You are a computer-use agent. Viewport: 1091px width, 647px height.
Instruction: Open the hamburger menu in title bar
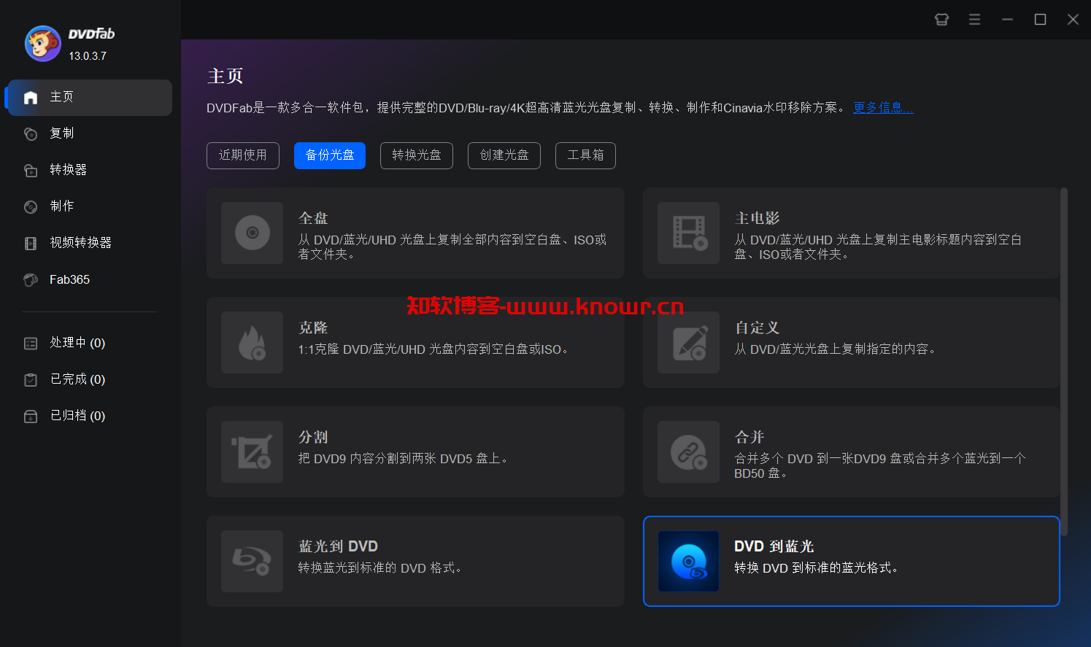click(x=974, y=20)
